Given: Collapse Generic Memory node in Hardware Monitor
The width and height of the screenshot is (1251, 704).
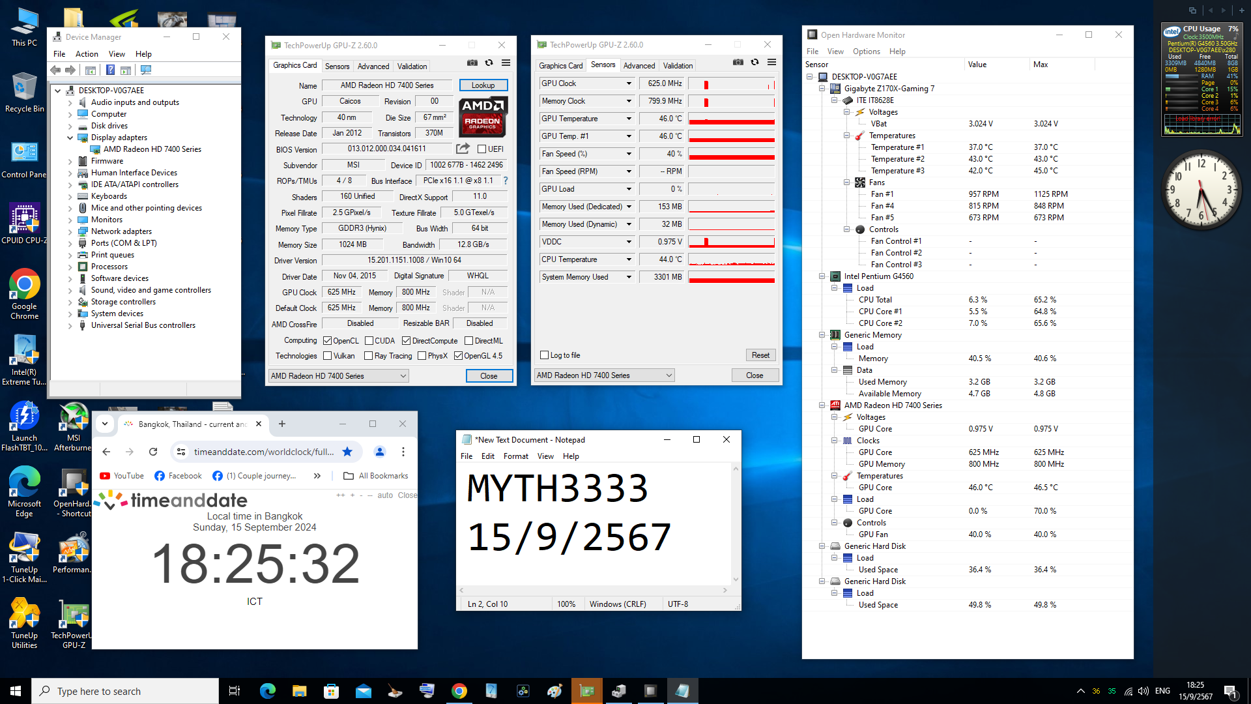Looking at the screenshot, I should pos(822,335).
